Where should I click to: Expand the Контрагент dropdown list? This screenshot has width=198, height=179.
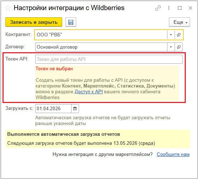(171, 35)
